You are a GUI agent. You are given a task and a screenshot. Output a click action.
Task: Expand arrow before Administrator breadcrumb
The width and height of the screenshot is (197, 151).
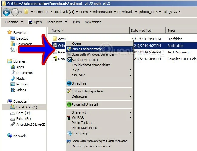tap(90, 12)
